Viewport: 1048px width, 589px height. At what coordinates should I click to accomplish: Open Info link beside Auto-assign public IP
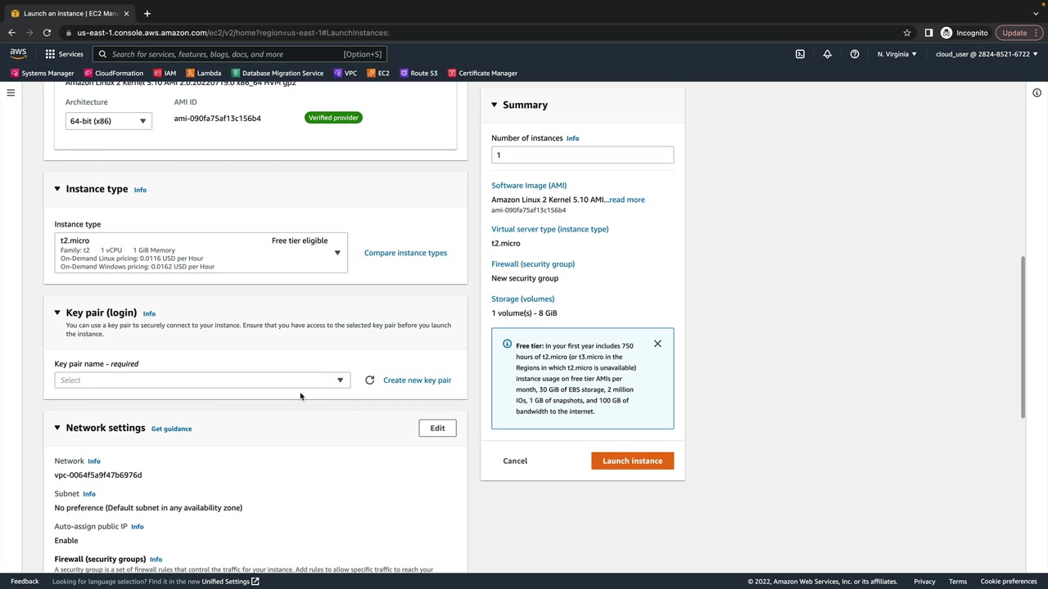[x=137, y=527]
